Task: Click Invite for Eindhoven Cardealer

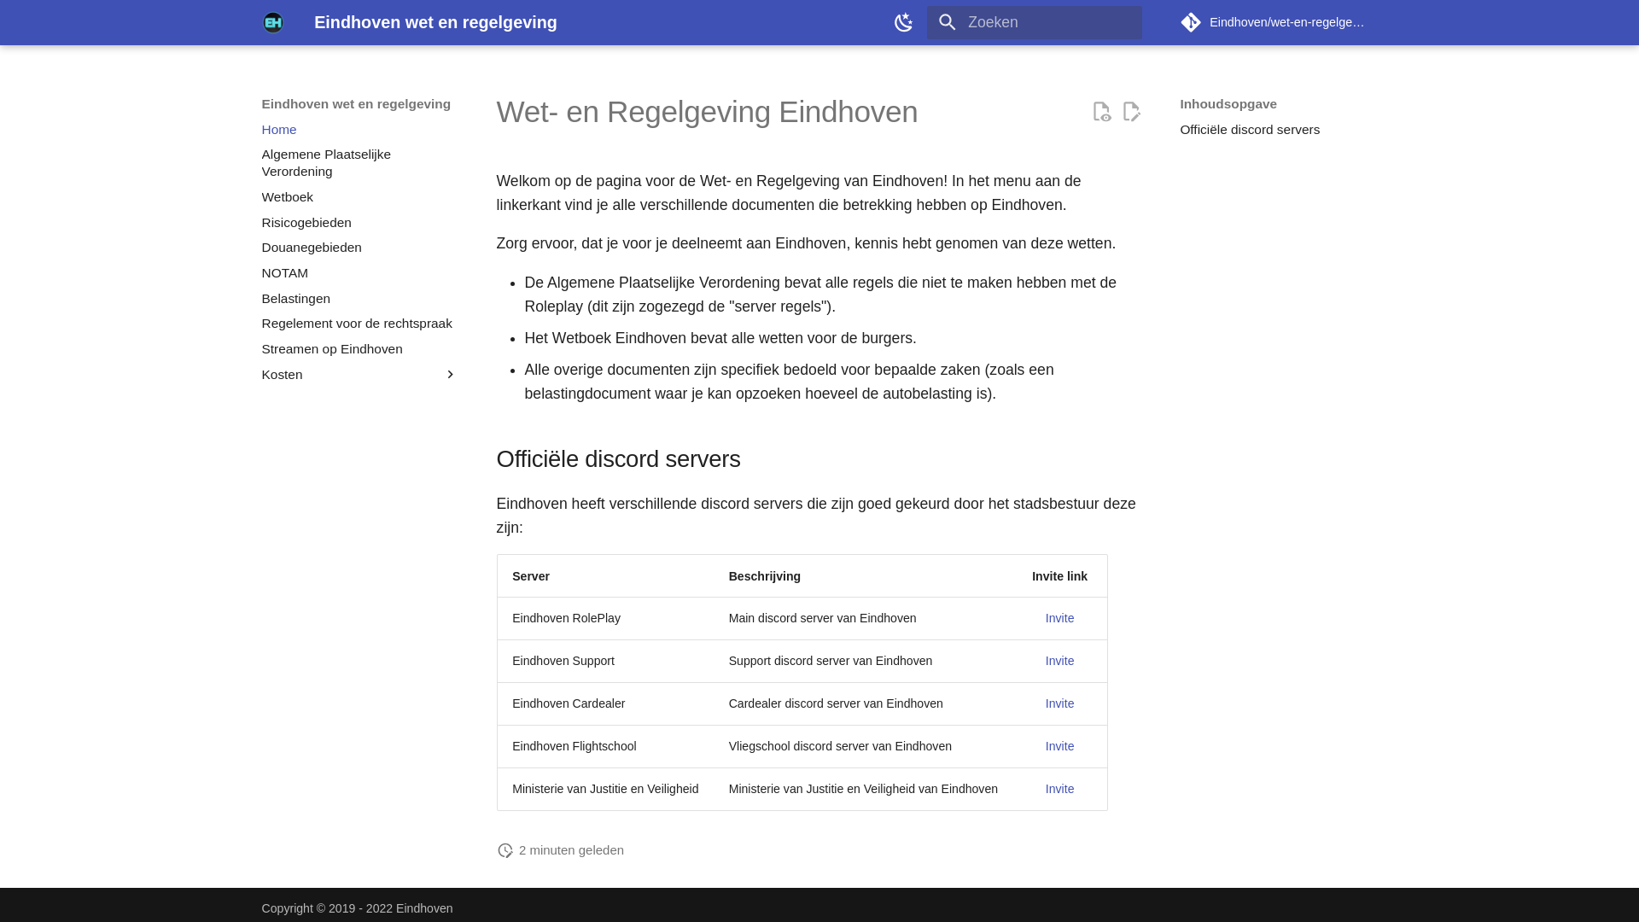Action: pos(1059,703)
